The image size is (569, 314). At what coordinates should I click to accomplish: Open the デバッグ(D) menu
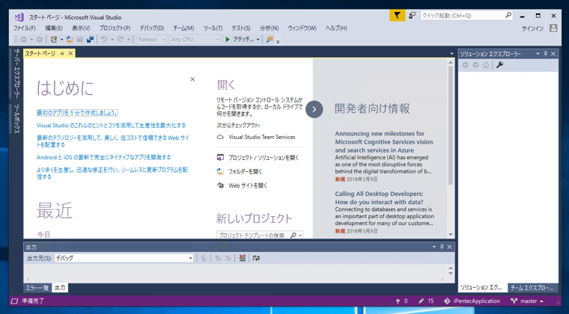(x=152, y=28)
